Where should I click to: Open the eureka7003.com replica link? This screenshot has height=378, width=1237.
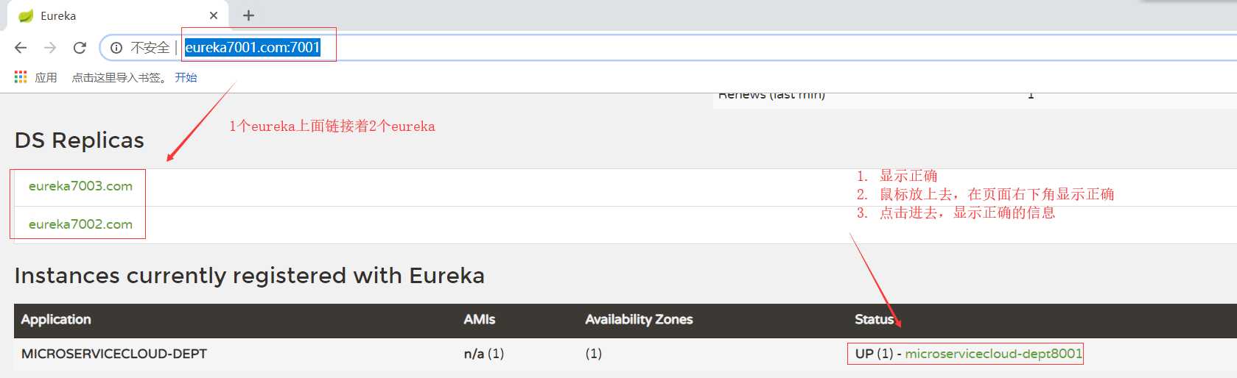80,186
